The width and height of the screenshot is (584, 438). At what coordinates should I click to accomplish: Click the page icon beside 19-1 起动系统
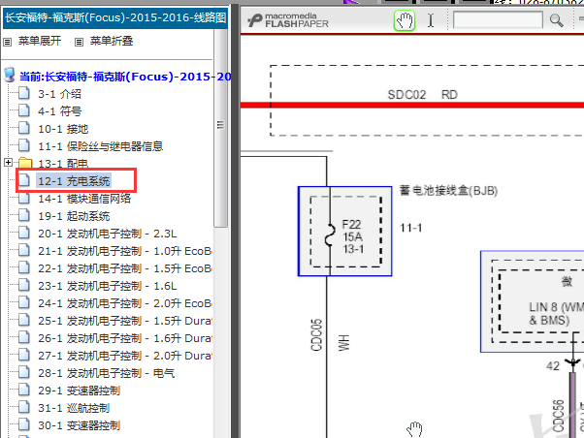pyautogui.click(x=24, y=215)
